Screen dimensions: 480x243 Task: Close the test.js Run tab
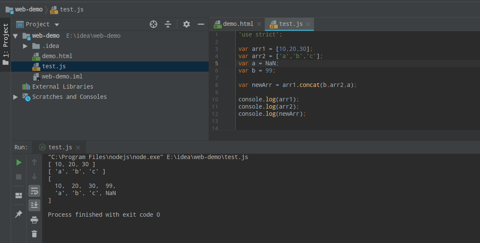(78, 148)
